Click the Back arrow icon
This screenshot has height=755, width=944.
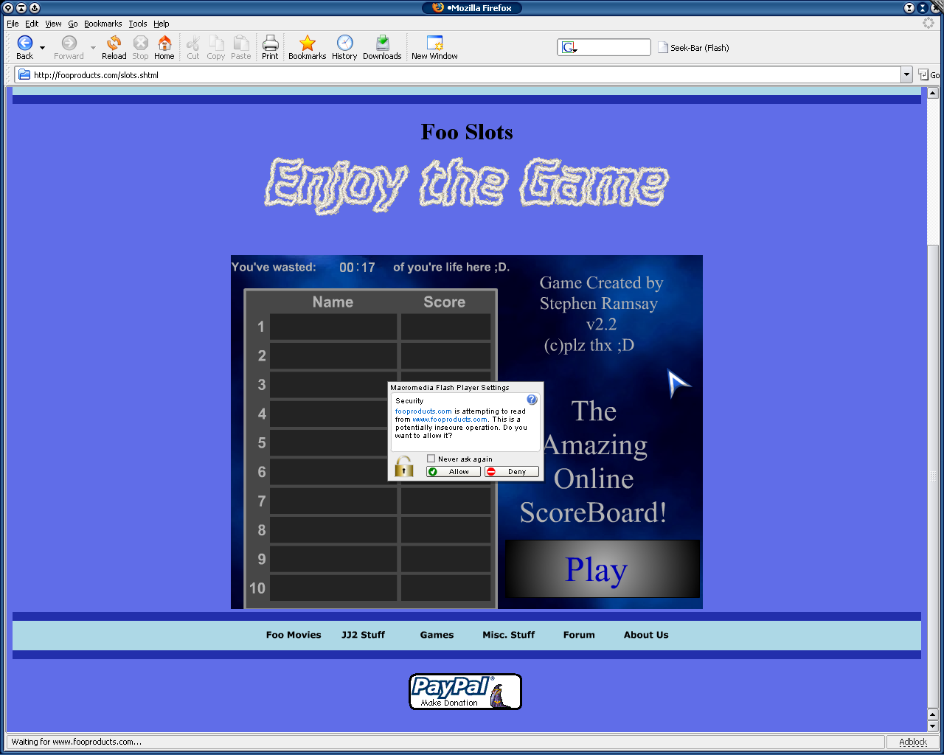25,44
